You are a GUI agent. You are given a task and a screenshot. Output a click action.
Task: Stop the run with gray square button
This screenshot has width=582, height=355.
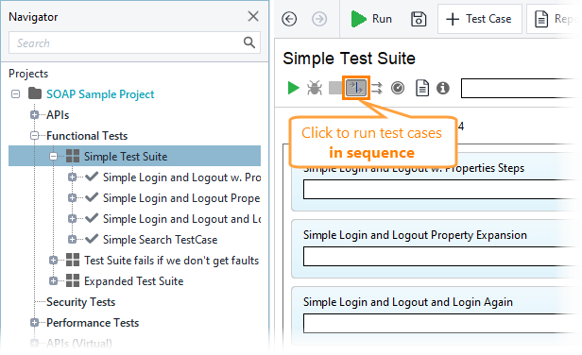(335, 89)
